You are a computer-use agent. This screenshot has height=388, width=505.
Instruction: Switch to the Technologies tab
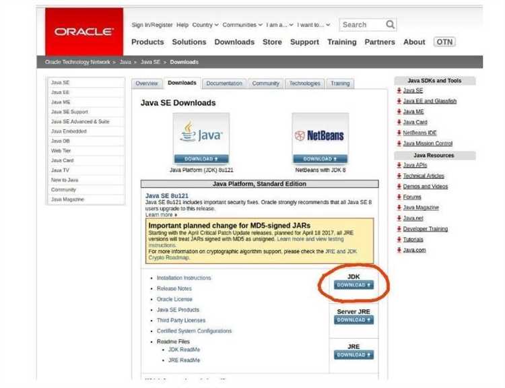pyautogui.click(x=304, y=84)
